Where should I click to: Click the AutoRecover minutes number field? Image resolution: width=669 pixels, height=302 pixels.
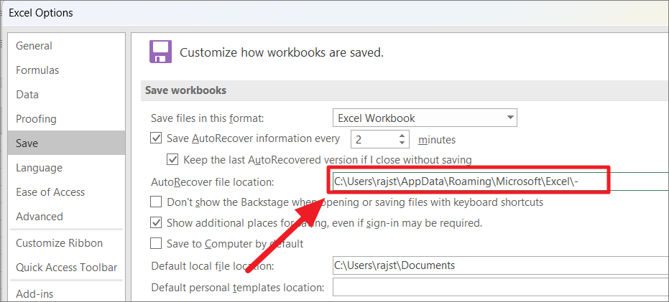[x=374, y=139]
